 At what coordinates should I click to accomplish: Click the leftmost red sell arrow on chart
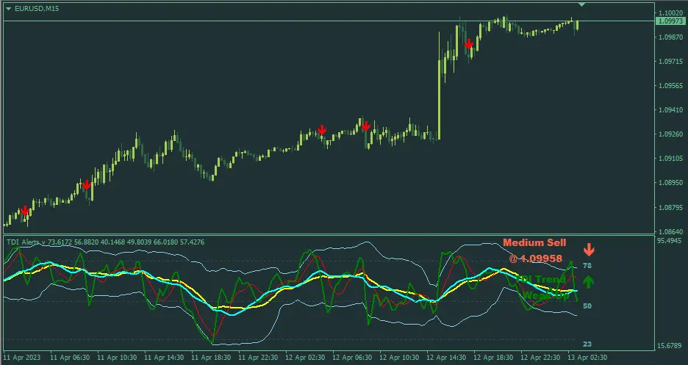(x=26, y=212)
